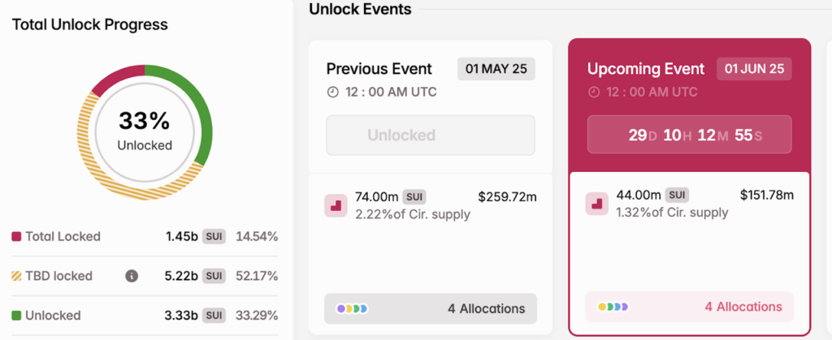Click the pink token icon beside 44.00m

597,204
